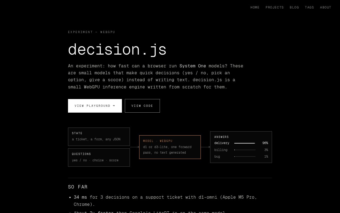This screenshot has width=340, height=213.
Task: Click the 'delivery' answer label
Action: 222,143
